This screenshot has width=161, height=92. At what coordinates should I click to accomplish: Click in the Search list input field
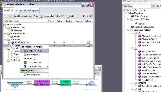142,6
